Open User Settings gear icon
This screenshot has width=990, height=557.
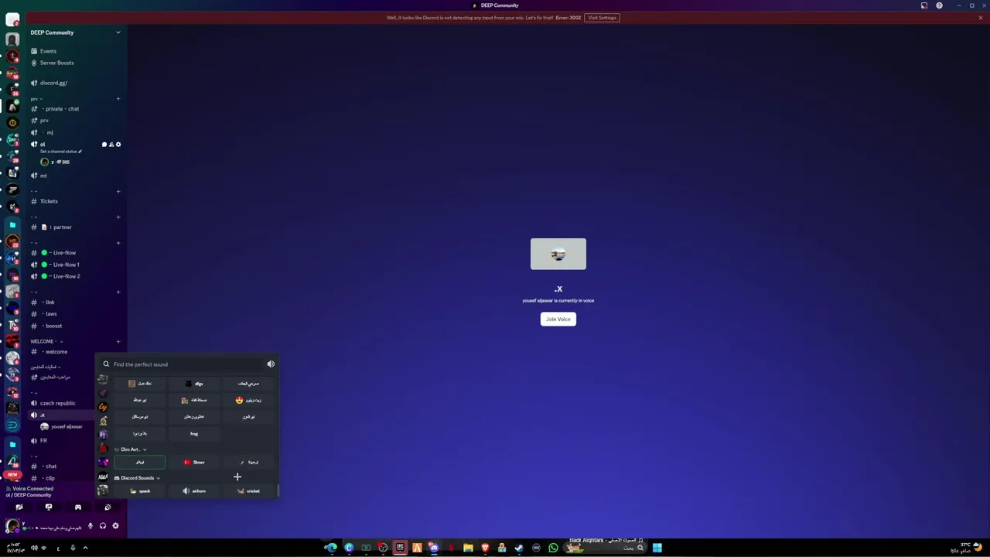click(115, 526)
